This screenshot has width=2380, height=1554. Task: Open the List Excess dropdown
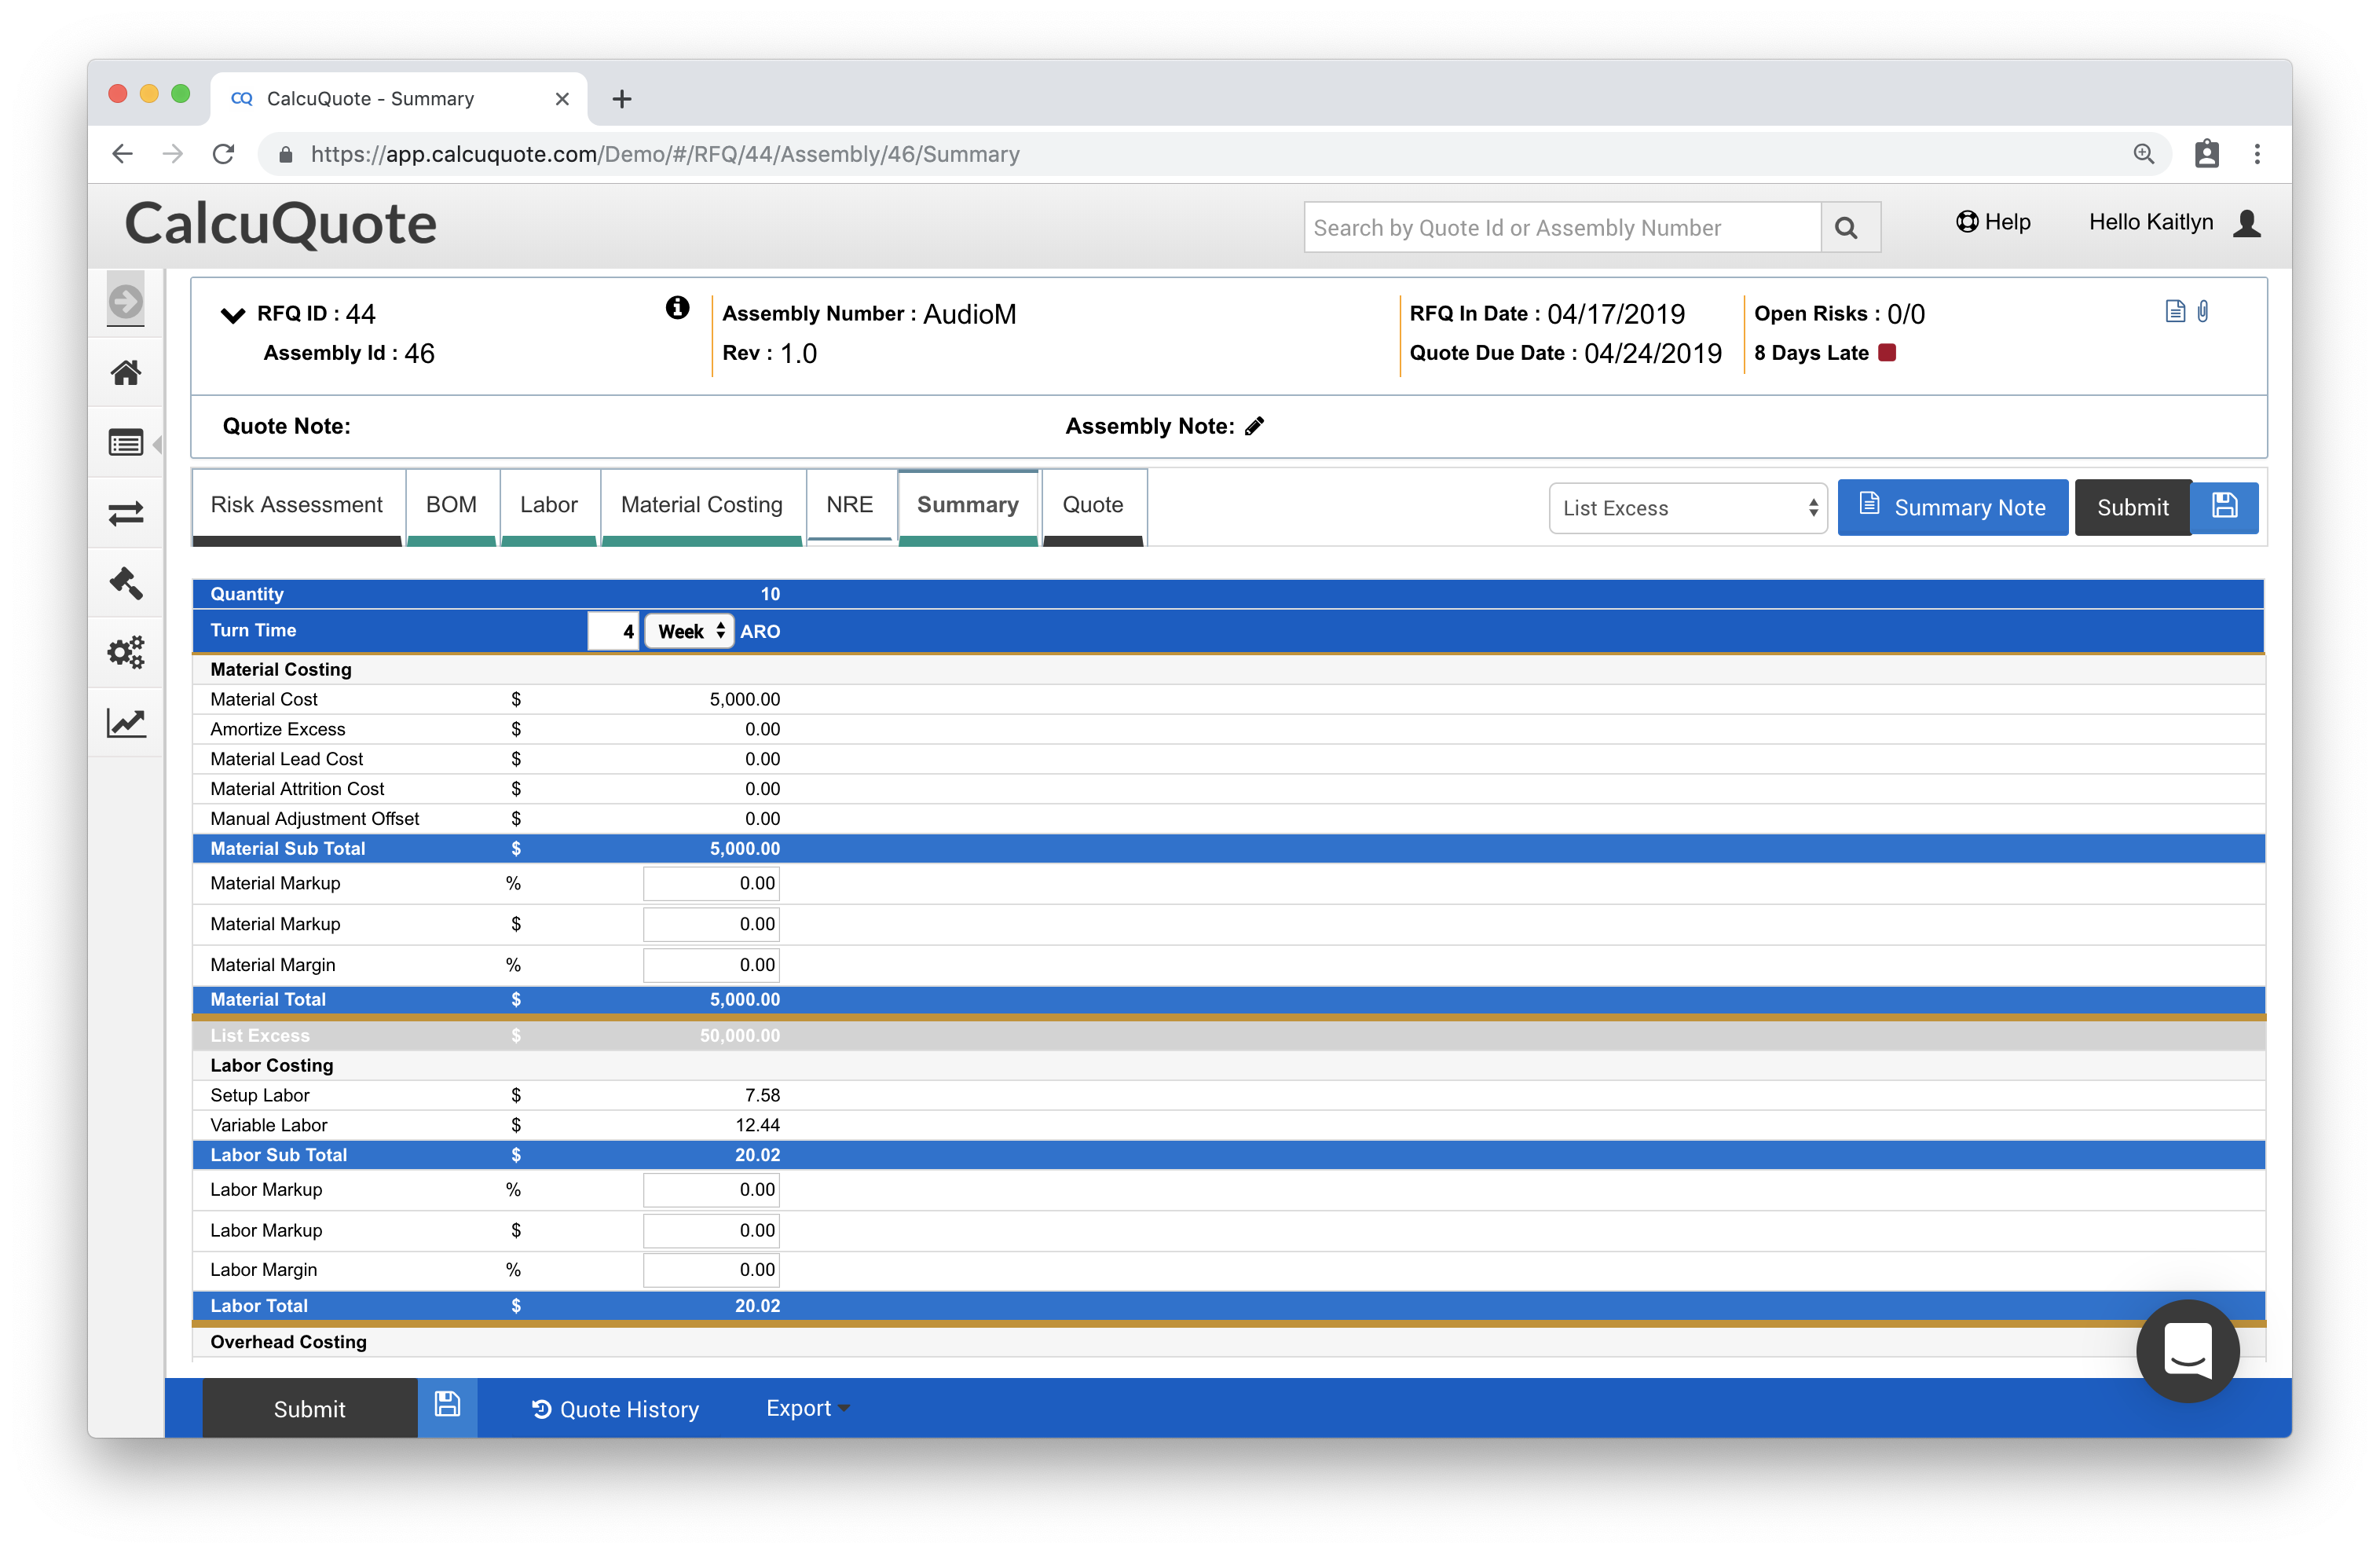click(x=1687, y=508)
